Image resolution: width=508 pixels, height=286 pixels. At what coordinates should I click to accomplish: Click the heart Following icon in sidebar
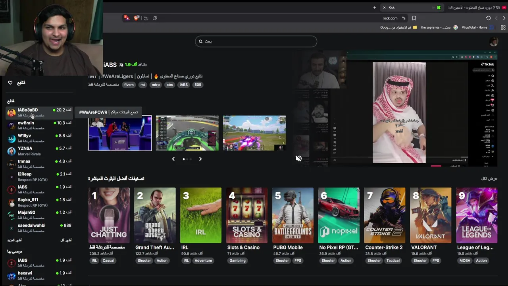[10, 83]
